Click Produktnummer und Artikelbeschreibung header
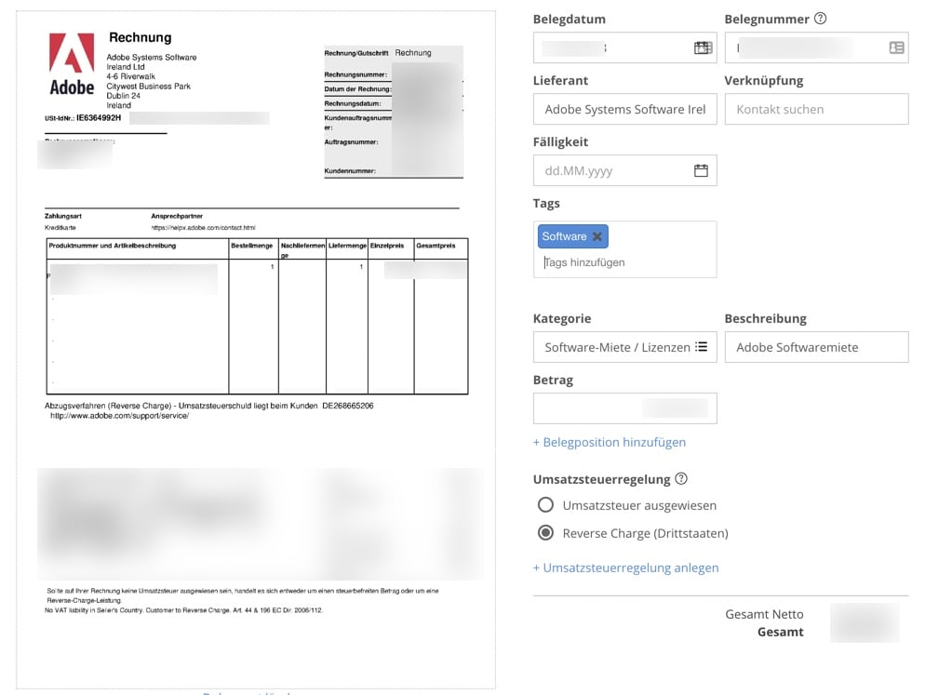Viewport: 925px width, 695px height. pos(112,246)
